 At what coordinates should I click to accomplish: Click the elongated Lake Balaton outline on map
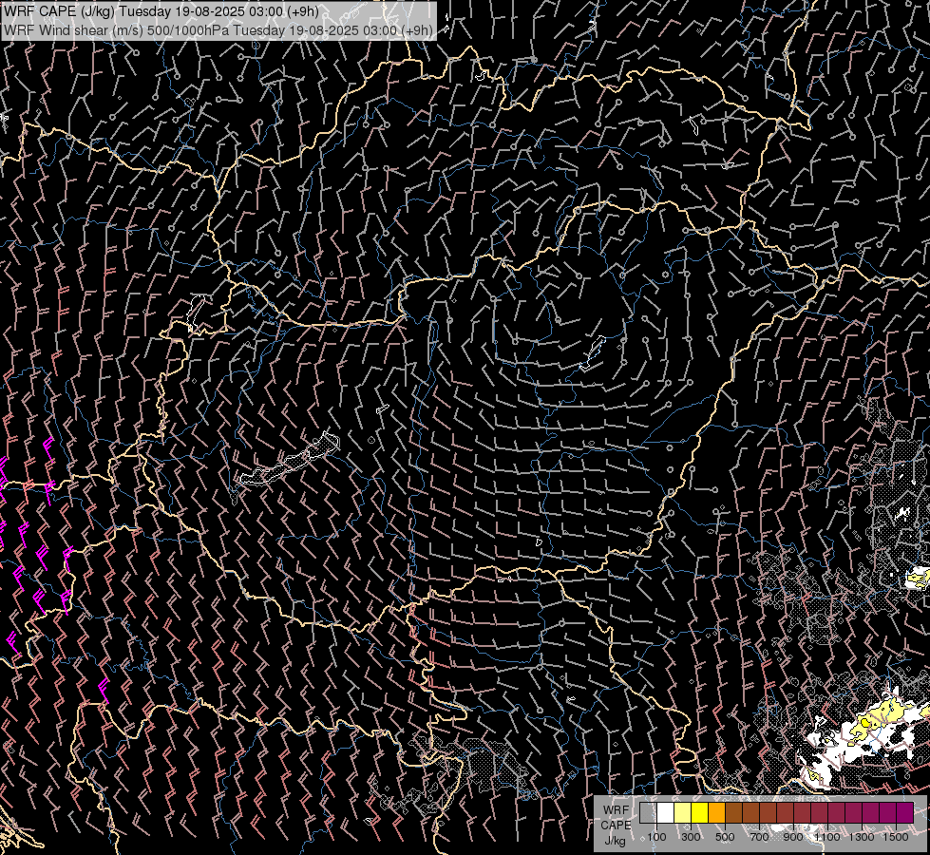click(289, 461)
